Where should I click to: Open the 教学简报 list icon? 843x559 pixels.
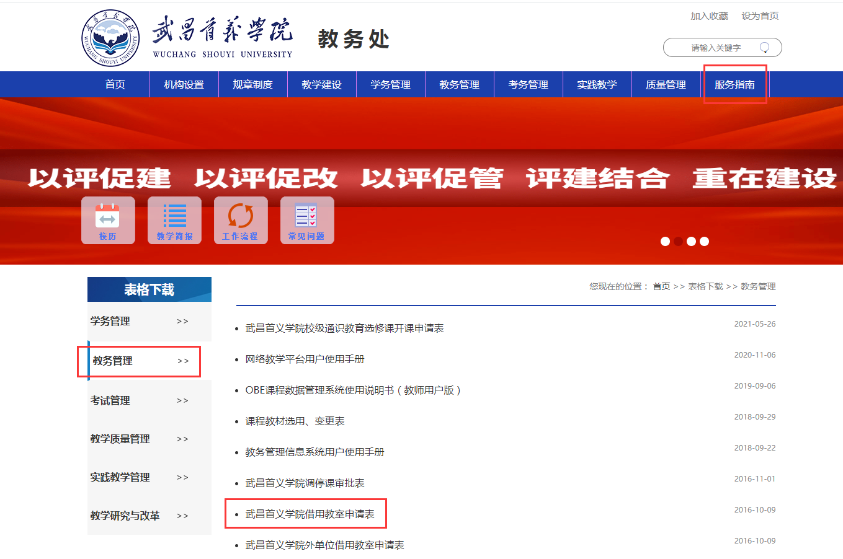coord(174,220)
